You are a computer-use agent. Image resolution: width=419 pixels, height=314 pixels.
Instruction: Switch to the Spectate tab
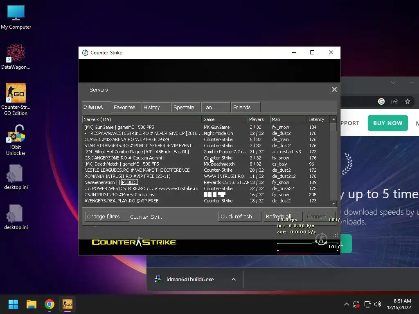tap(186, 108)
